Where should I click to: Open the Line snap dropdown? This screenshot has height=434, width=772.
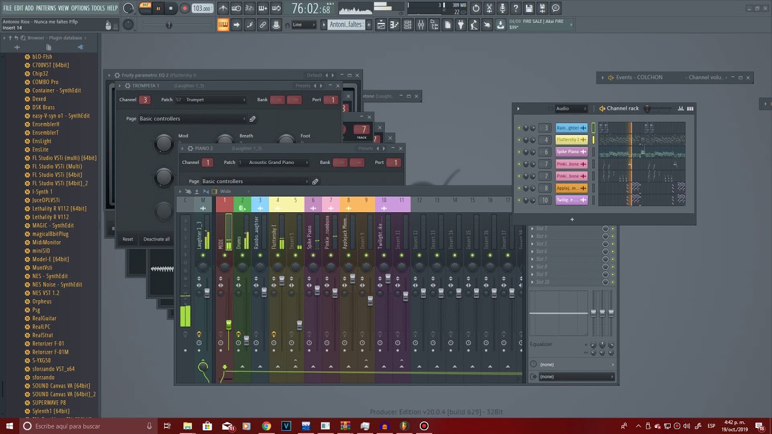(304, 25)
